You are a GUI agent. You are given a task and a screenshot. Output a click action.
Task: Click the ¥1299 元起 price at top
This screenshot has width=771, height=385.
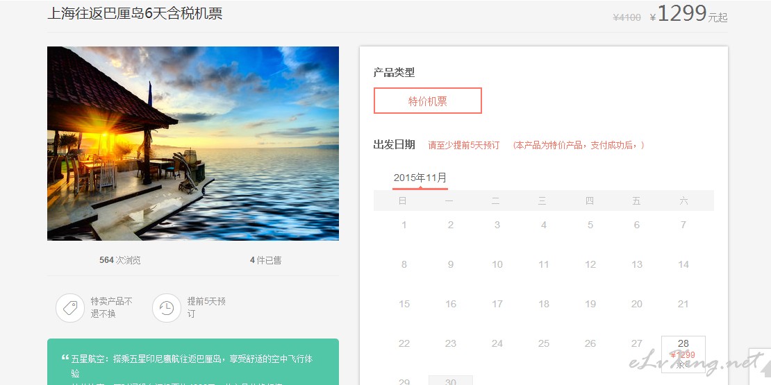[x=688, y=14]
